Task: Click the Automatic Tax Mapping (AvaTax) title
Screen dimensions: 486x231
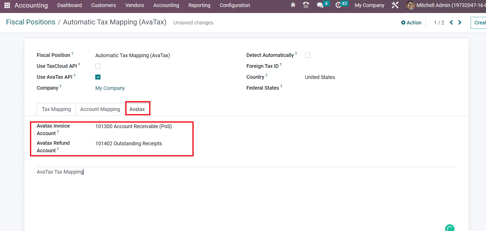Action: [115, 22]
